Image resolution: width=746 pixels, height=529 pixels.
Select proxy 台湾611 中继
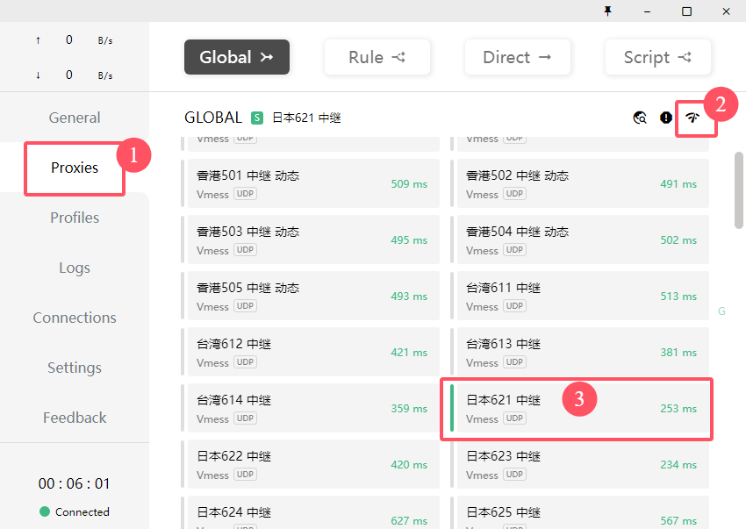583,296
